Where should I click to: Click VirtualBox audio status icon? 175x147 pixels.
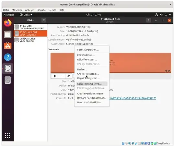(x=130, y=143)
